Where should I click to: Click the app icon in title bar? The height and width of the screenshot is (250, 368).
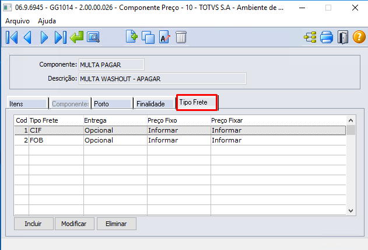coord(7,8)
